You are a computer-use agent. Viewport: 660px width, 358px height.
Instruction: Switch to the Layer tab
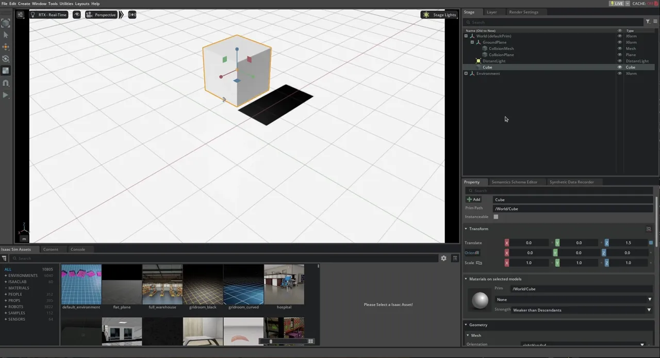pyautogui.click(x=491, y=12)
